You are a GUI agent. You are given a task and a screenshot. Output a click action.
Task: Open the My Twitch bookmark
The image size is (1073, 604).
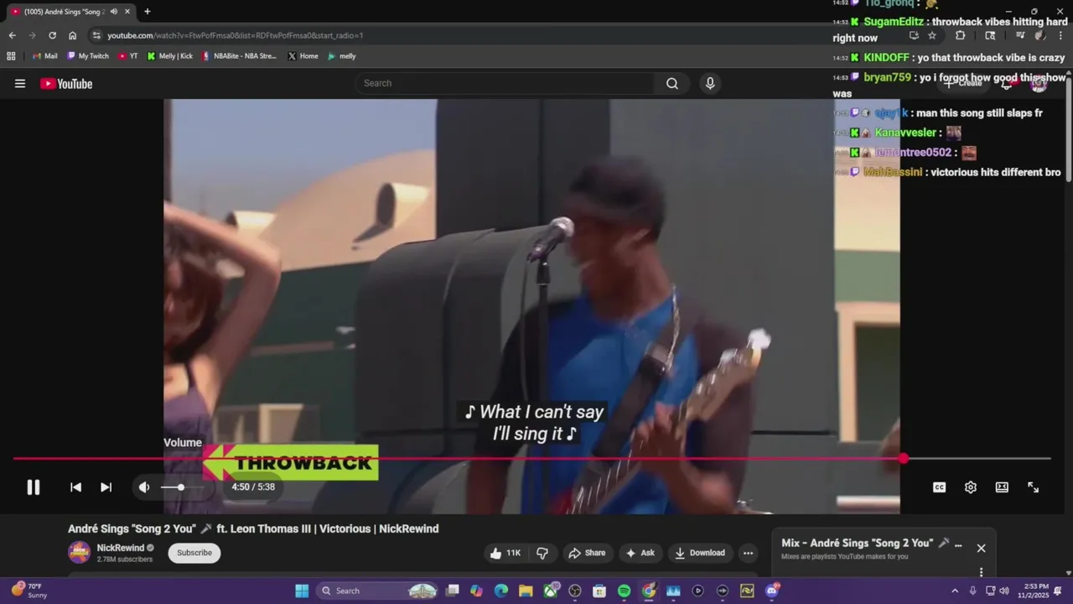click(x=87, y=56)
